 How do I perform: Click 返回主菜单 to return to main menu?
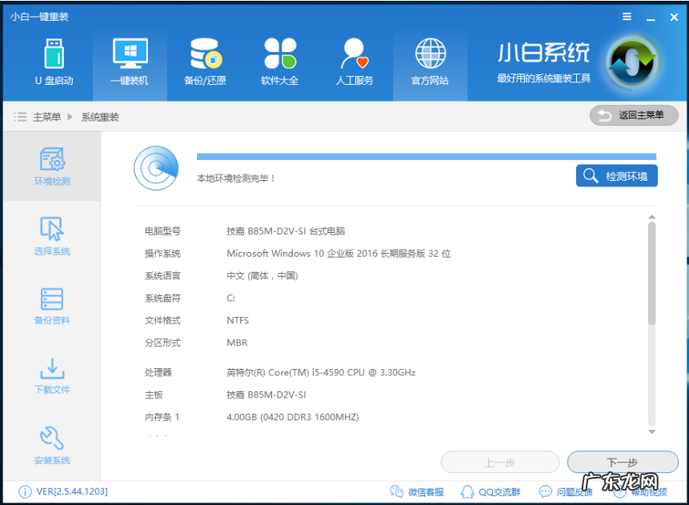[633, 115]
